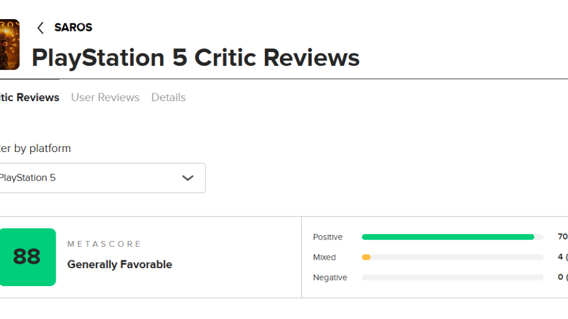Click the PlayStation 5 Critic Reviews heading

(195, 58)
